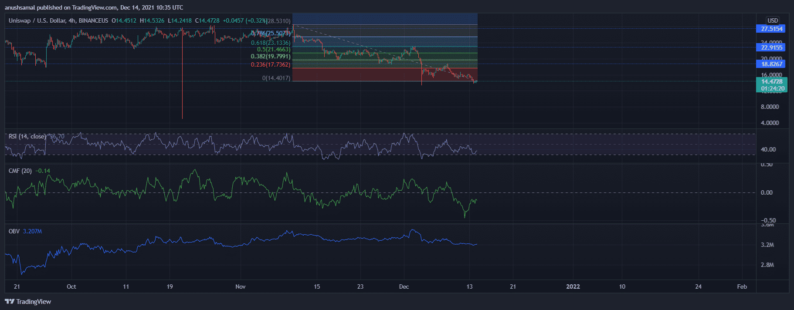Click the OBV indicator label
The image size is (794, 310).
[14, 231]
